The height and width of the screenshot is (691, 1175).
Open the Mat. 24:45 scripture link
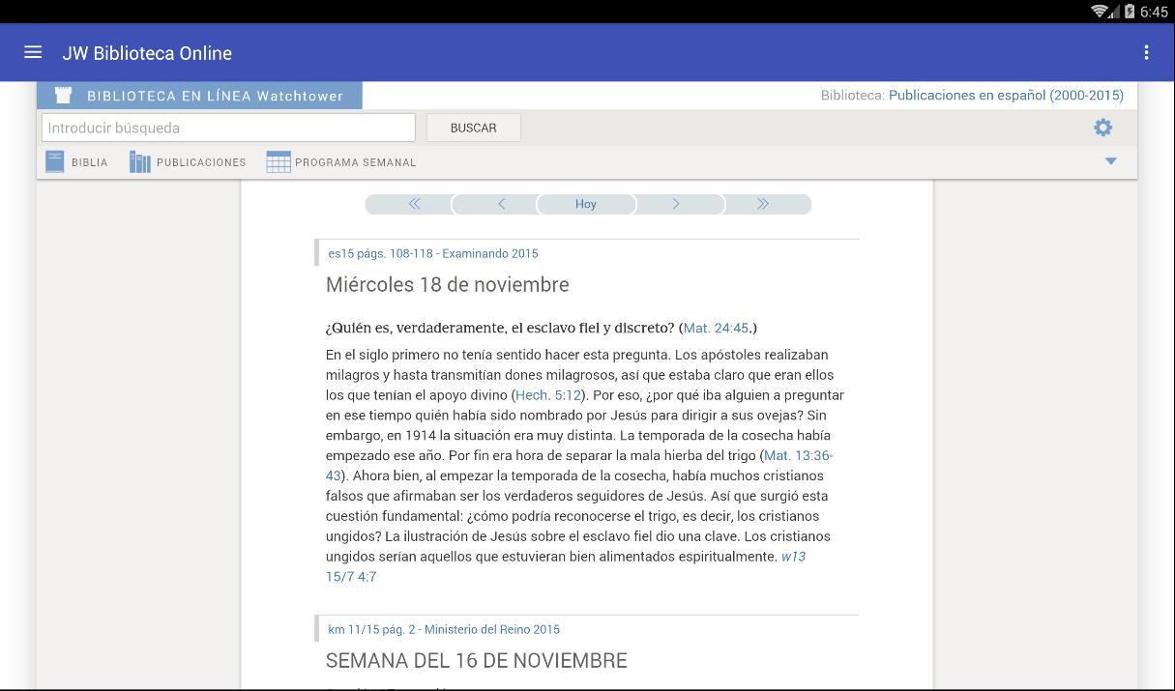(716, 328)
